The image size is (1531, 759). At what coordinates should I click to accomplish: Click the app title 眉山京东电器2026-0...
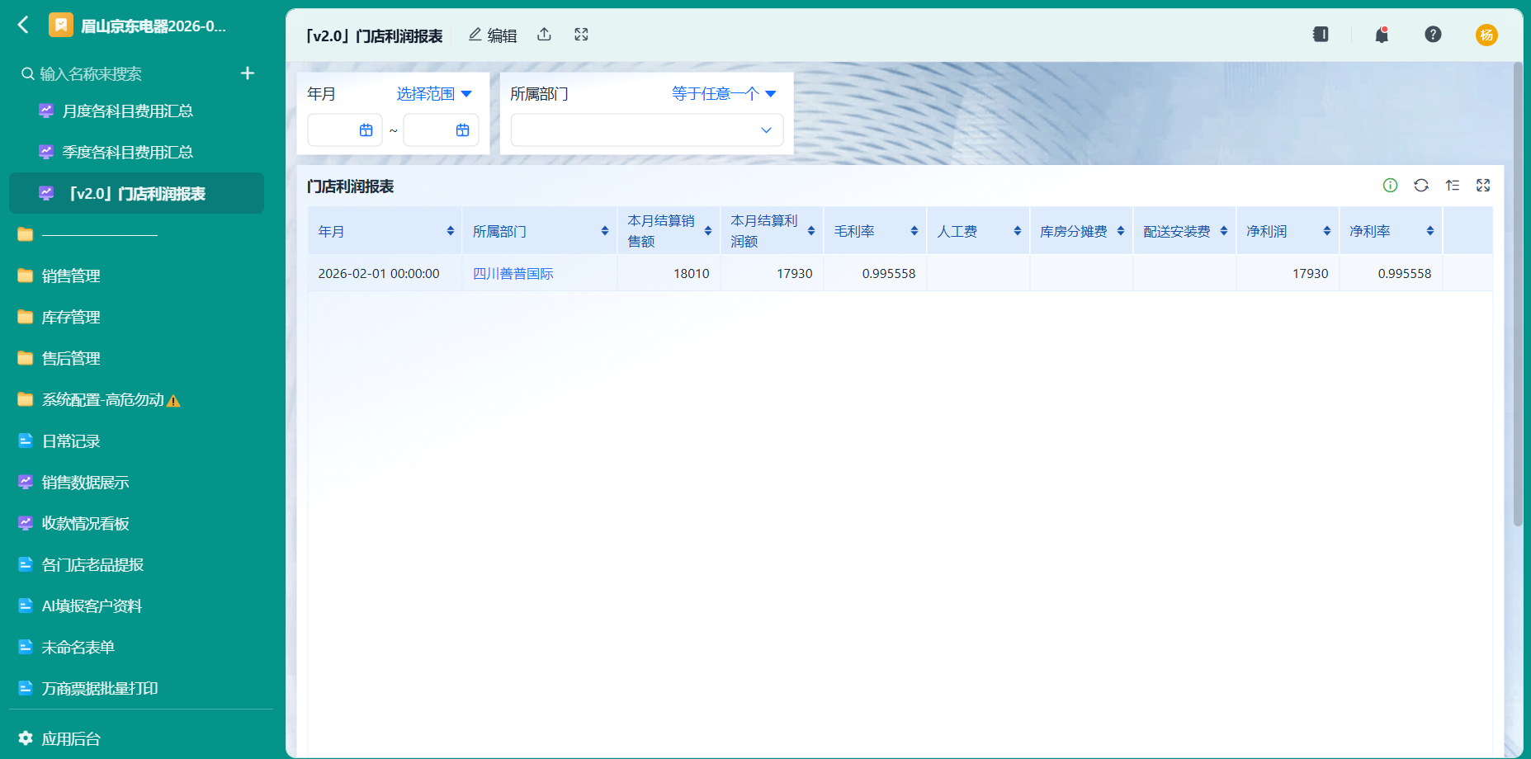click(x=154, y=26)
